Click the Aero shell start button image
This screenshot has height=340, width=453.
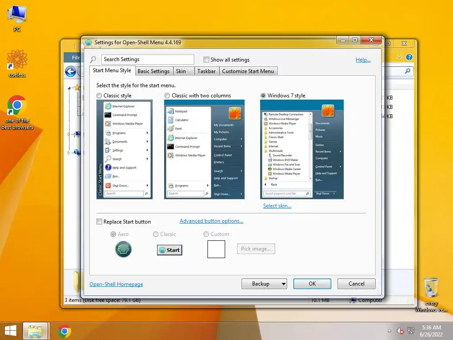pos(123,249)
